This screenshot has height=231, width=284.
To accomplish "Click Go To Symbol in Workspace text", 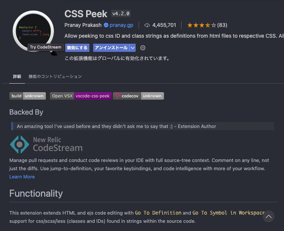I will pos(228,213).
